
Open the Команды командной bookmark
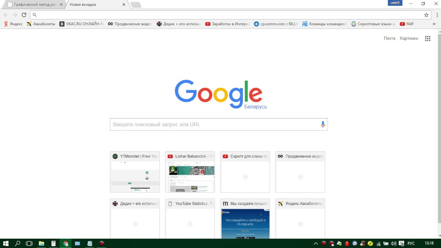pos(325,24)
